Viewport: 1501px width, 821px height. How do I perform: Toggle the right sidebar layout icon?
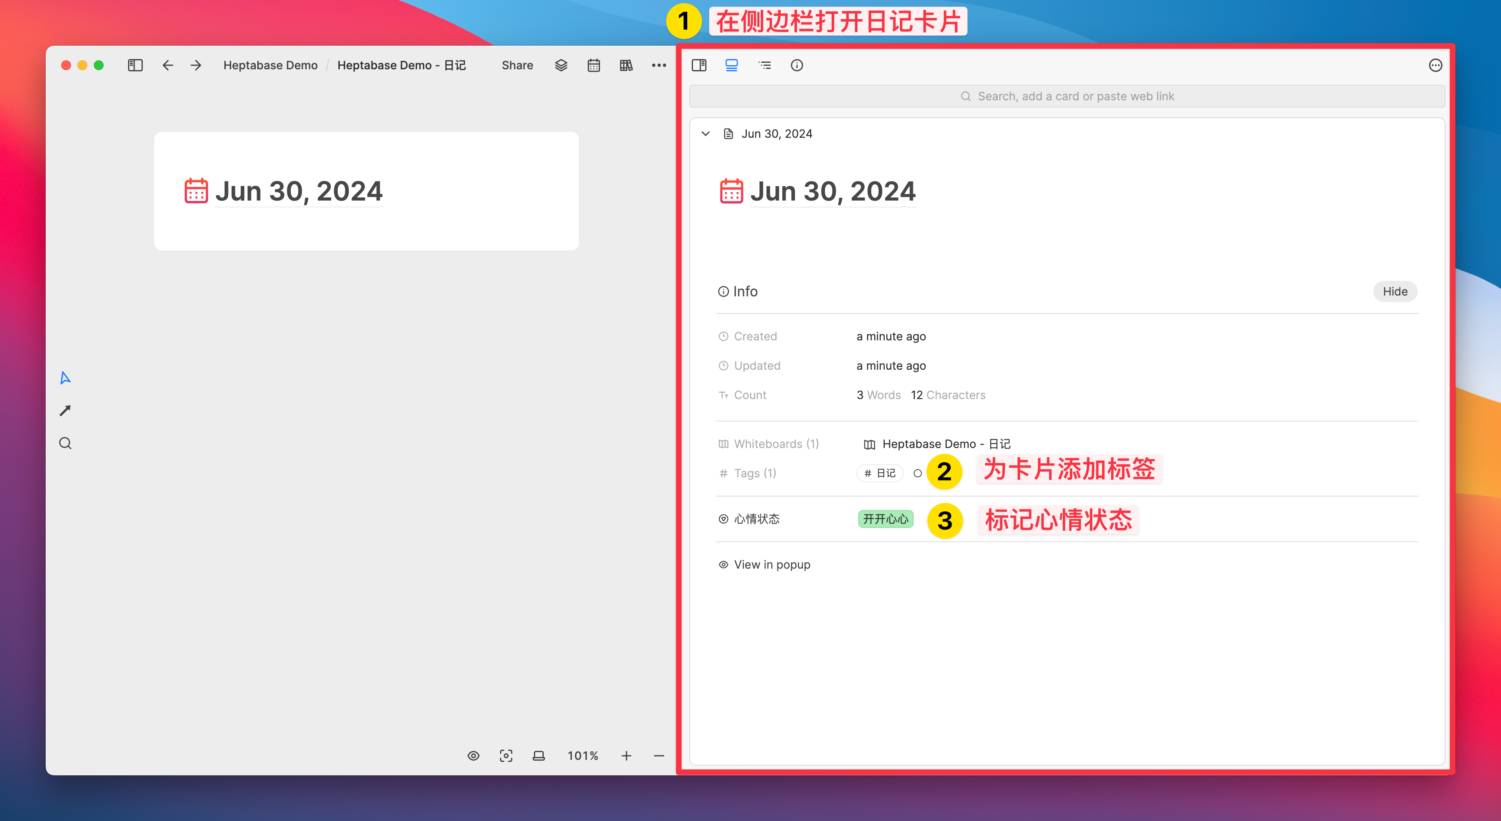click(699, 65)
